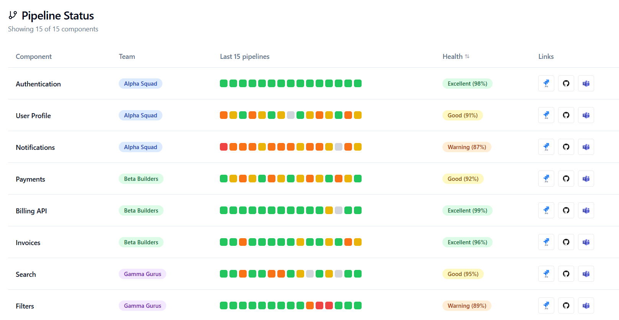Open Jira link for User Profile

546,115
